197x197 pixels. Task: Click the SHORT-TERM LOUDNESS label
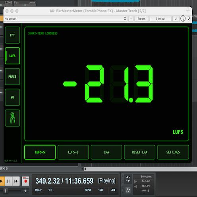tap(43, 33)
